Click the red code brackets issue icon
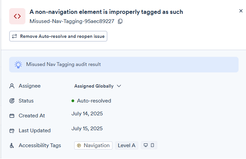246x159 pixels. 17,16
